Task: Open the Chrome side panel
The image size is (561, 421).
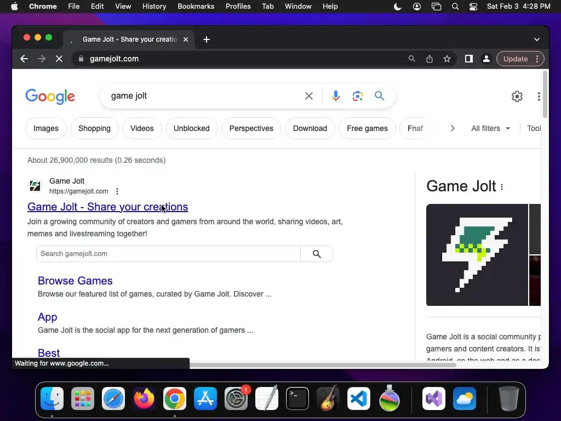Action: pos(469,59)
